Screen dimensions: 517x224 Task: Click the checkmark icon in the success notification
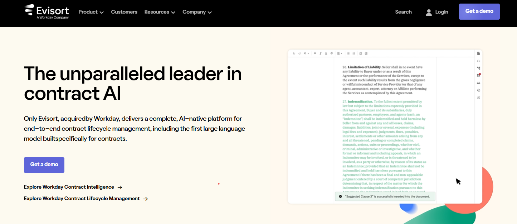click(x=340, y=196)
